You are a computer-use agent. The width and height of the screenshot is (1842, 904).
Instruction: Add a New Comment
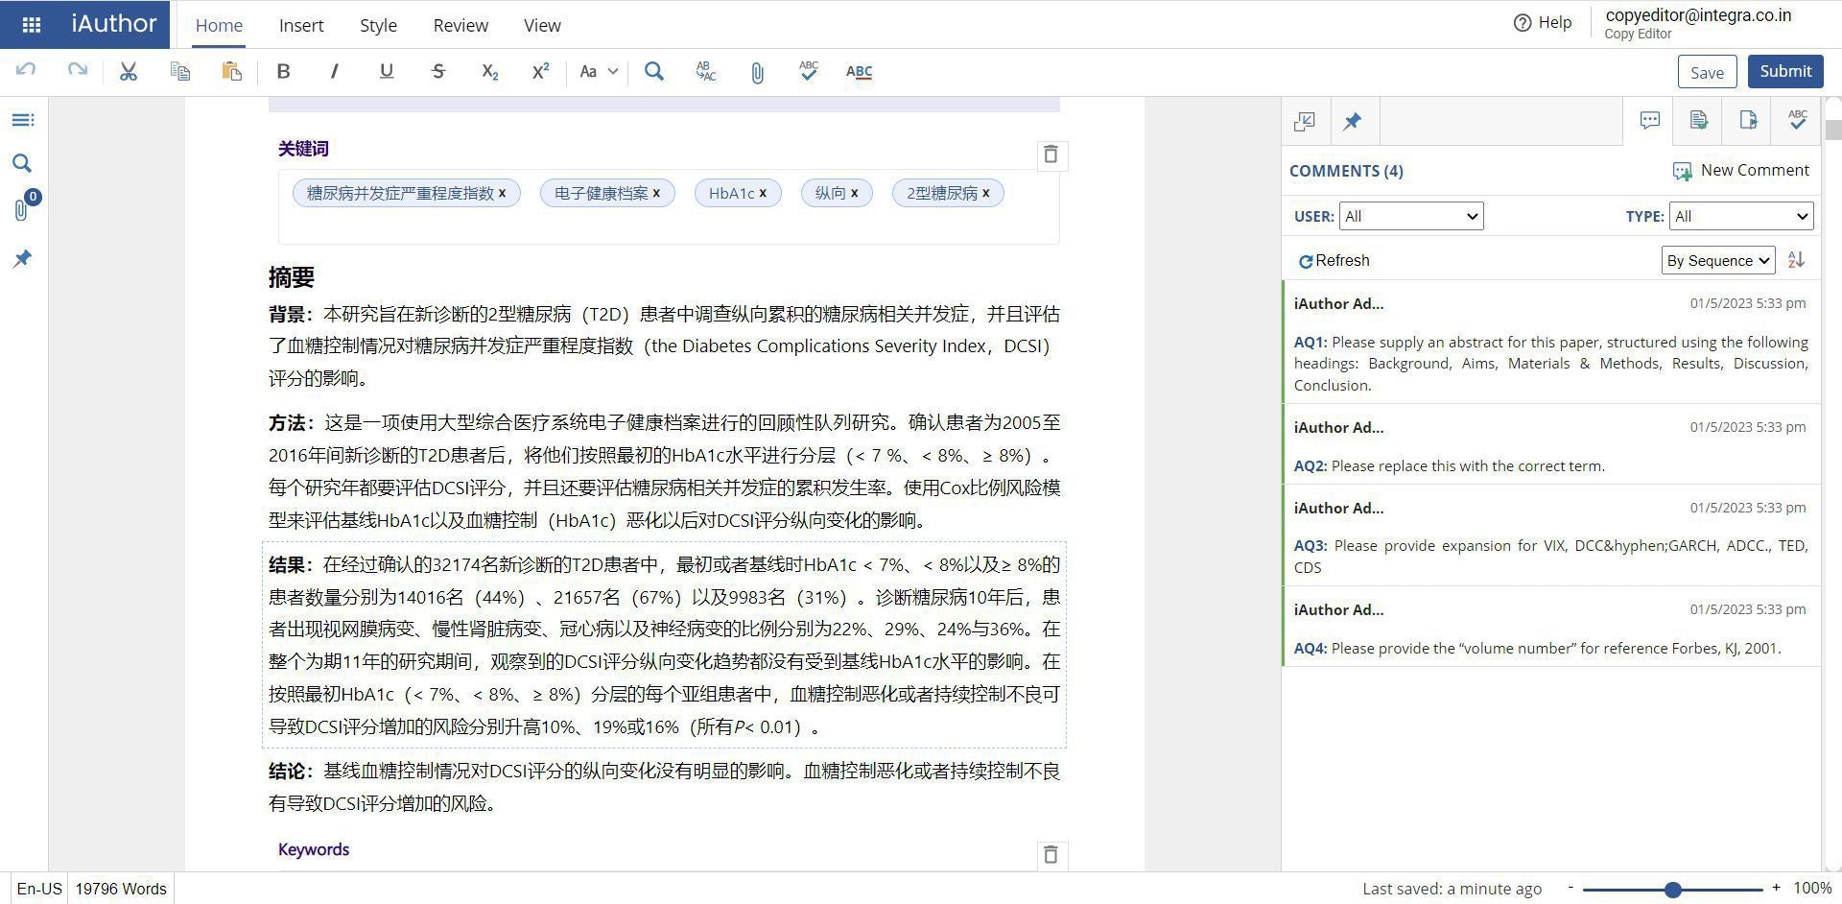[x=1740, y=171]
